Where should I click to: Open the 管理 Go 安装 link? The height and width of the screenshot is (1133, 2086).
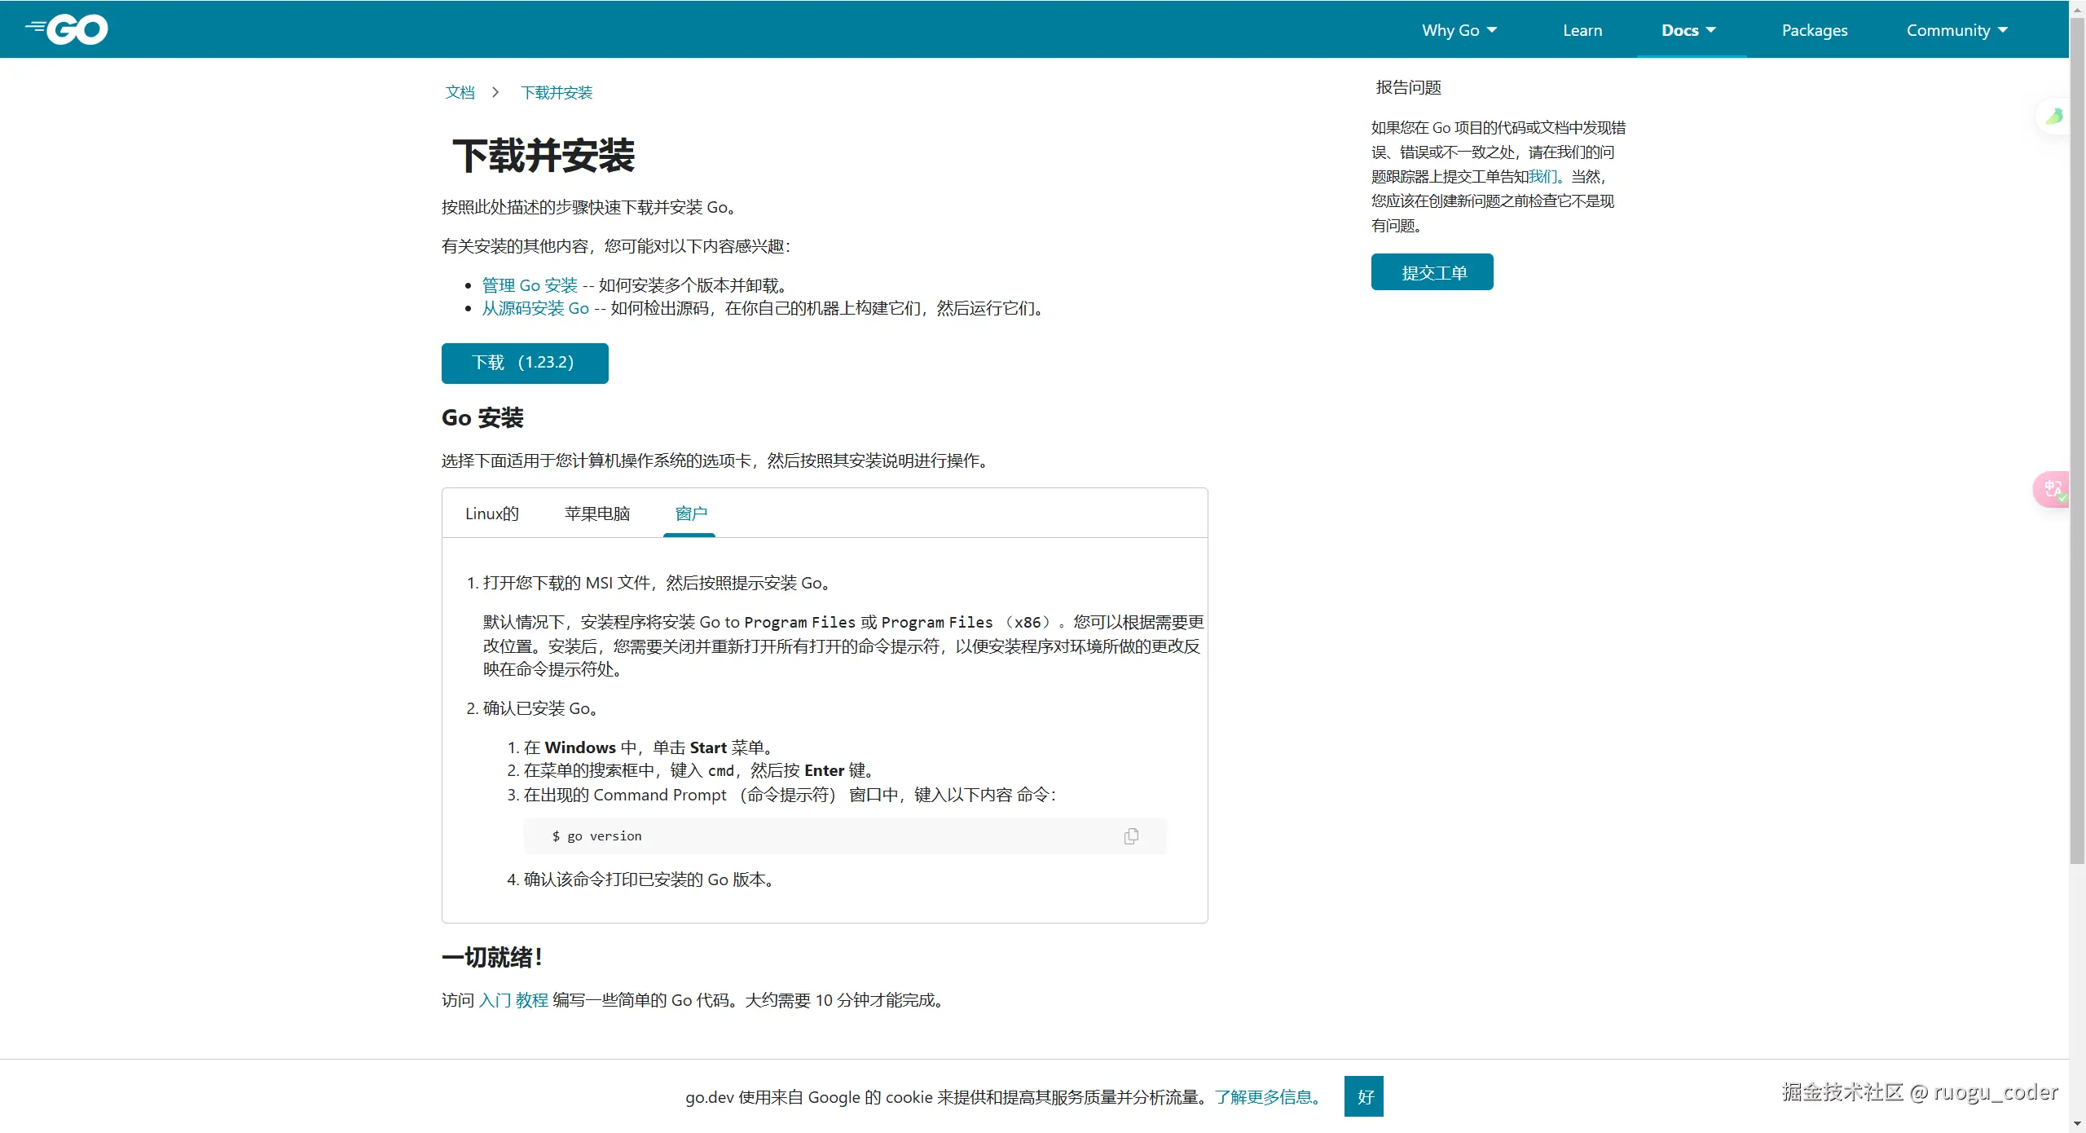pos(530,285)
